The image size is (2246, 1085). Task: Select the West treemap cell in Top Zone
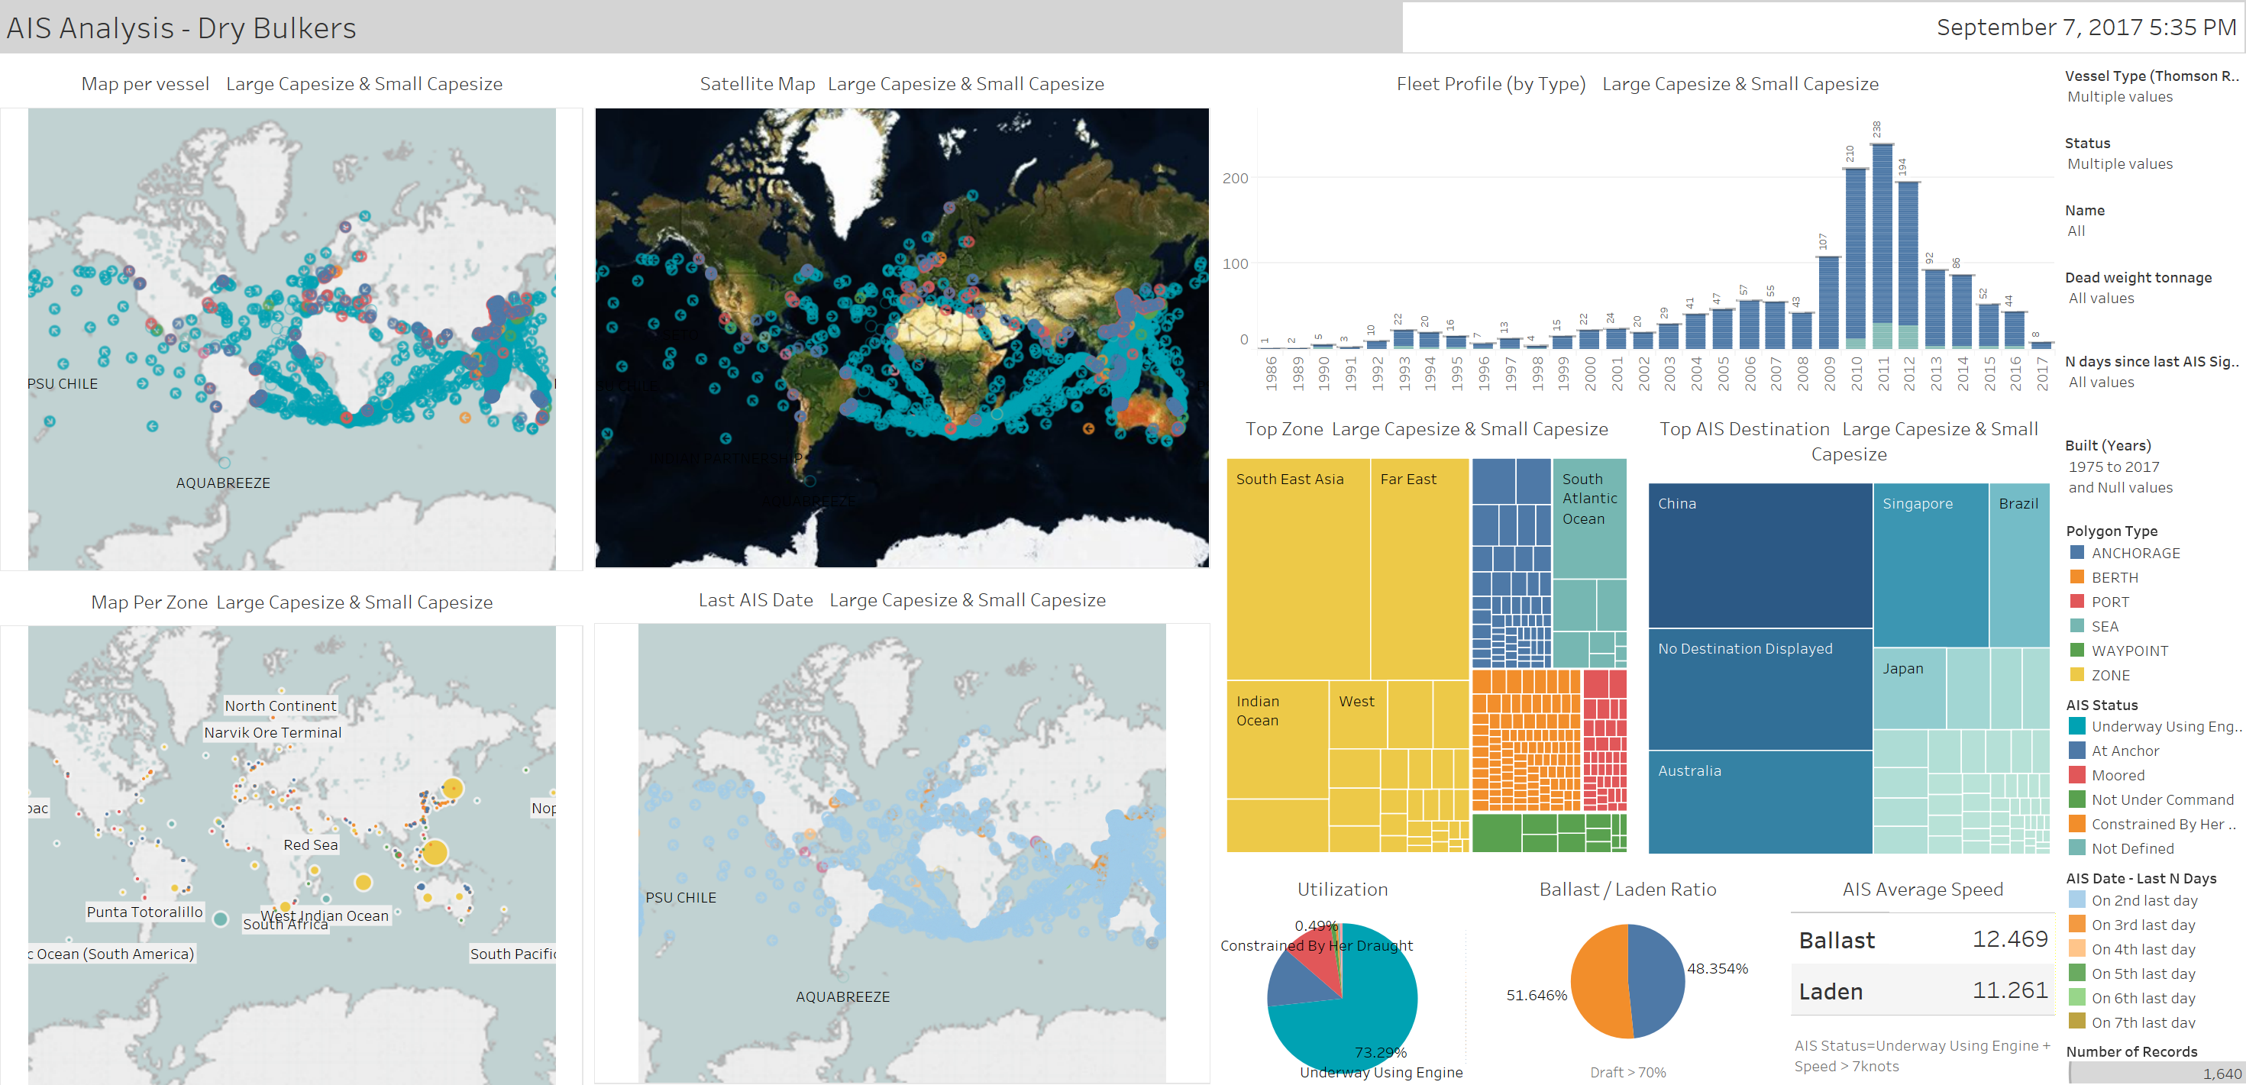click(x=1359, y=715)
